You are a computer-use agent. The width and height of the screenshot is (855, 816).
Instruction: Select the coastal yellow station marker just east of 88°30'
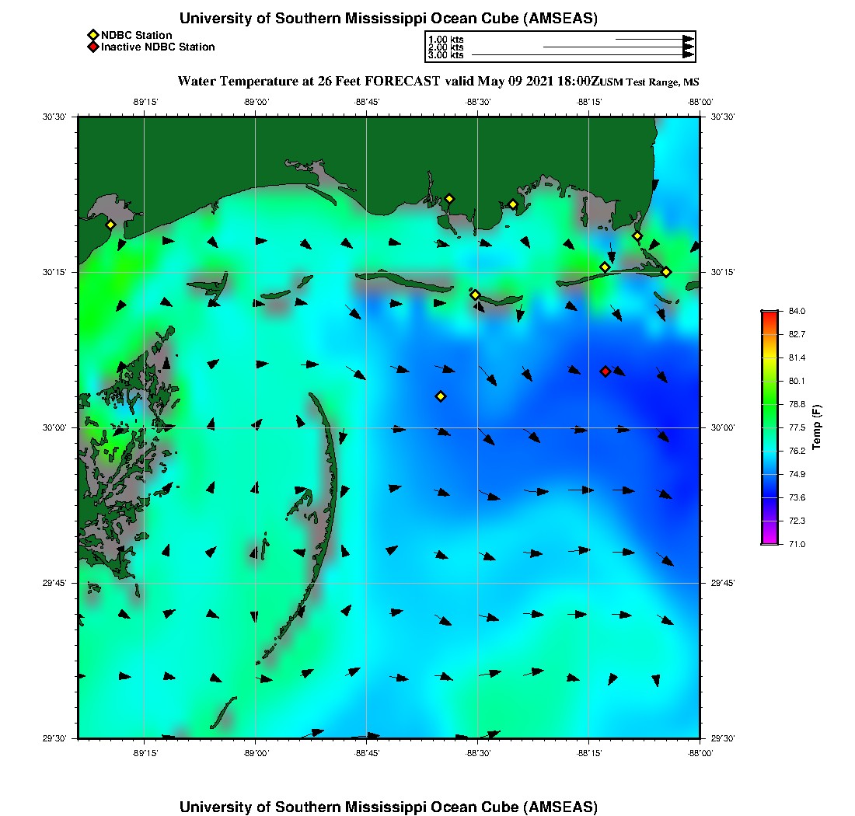513,205
